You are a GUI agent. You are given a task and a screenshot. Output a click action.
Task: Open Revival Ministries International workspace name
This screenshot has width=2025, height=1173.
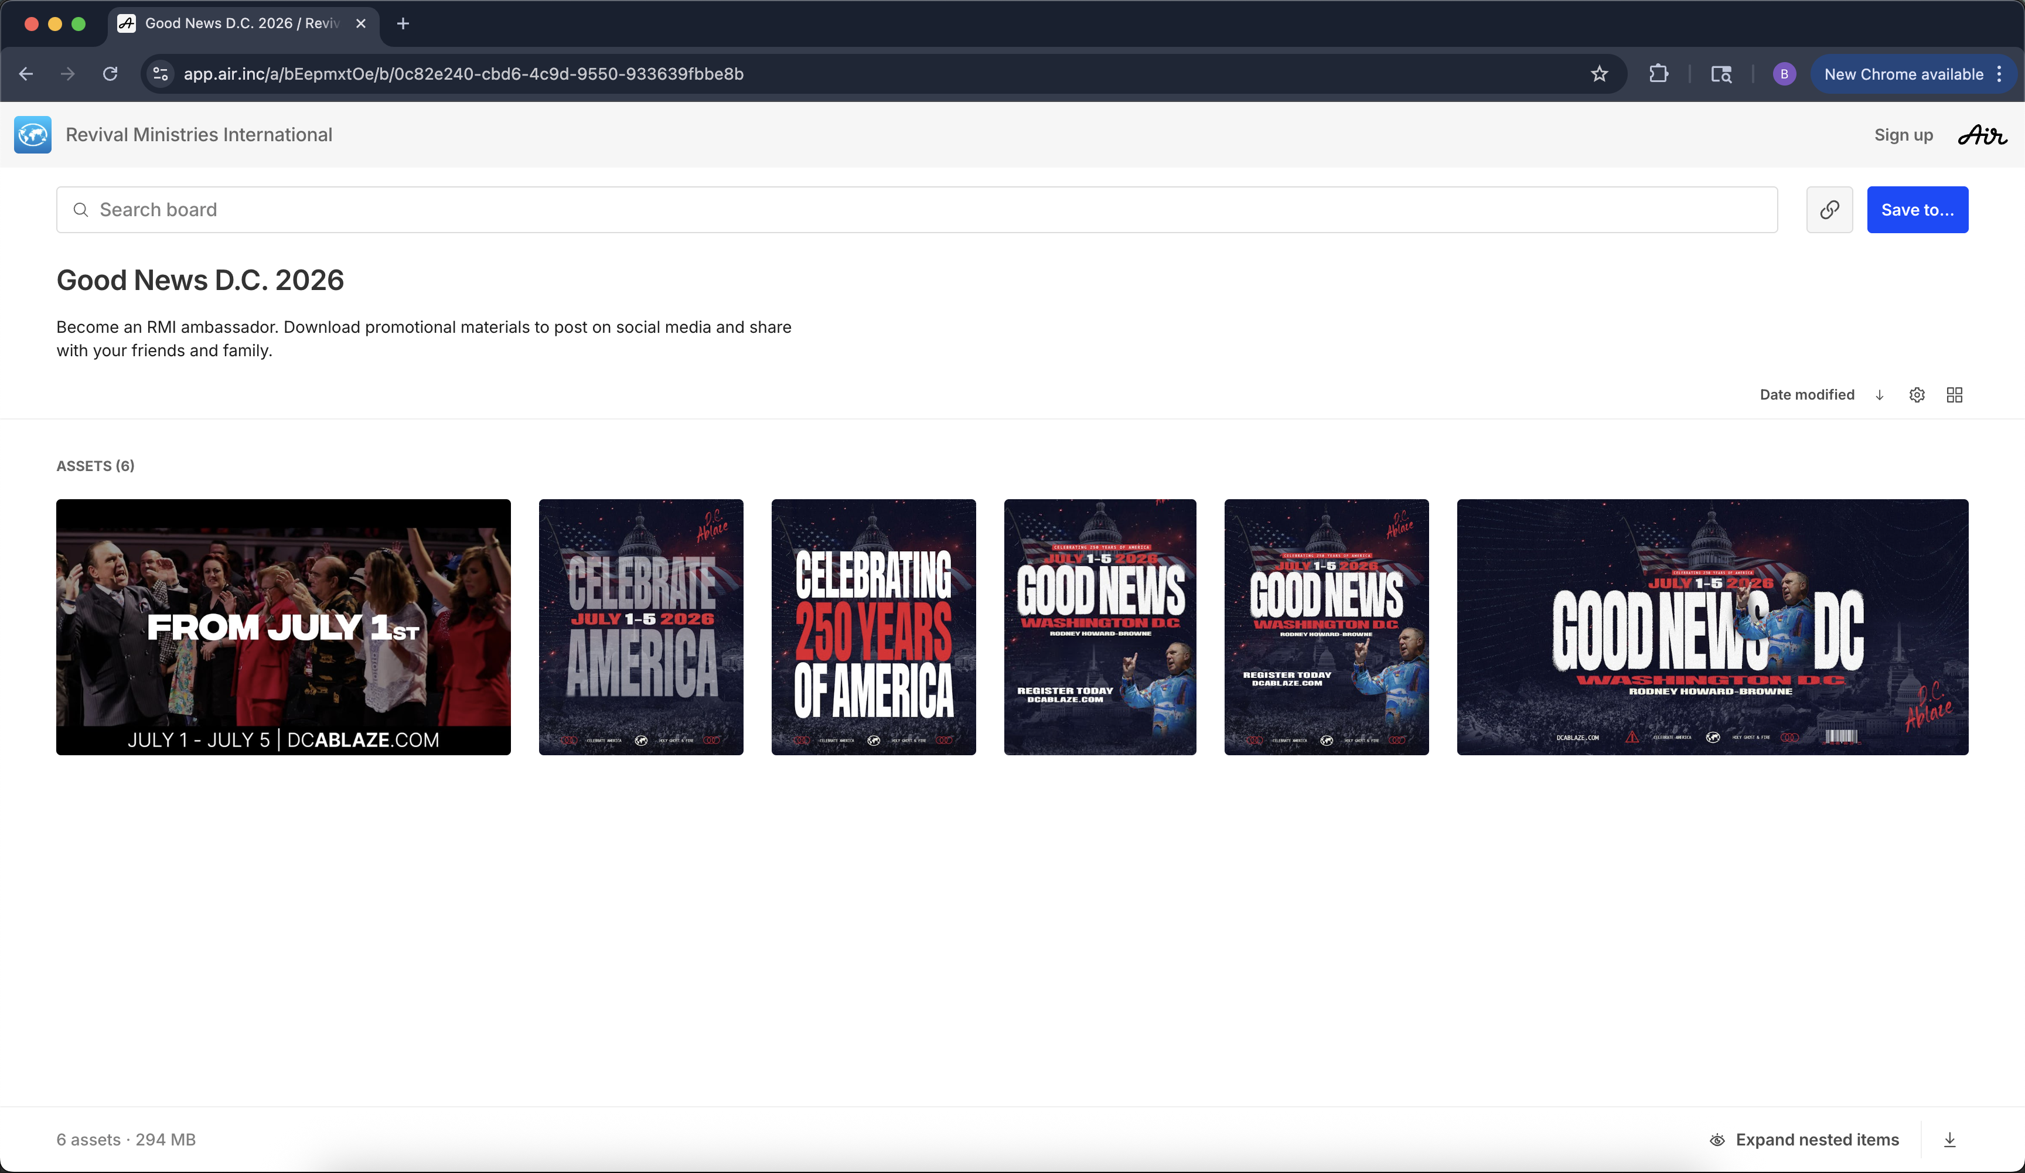pos(199,135)
